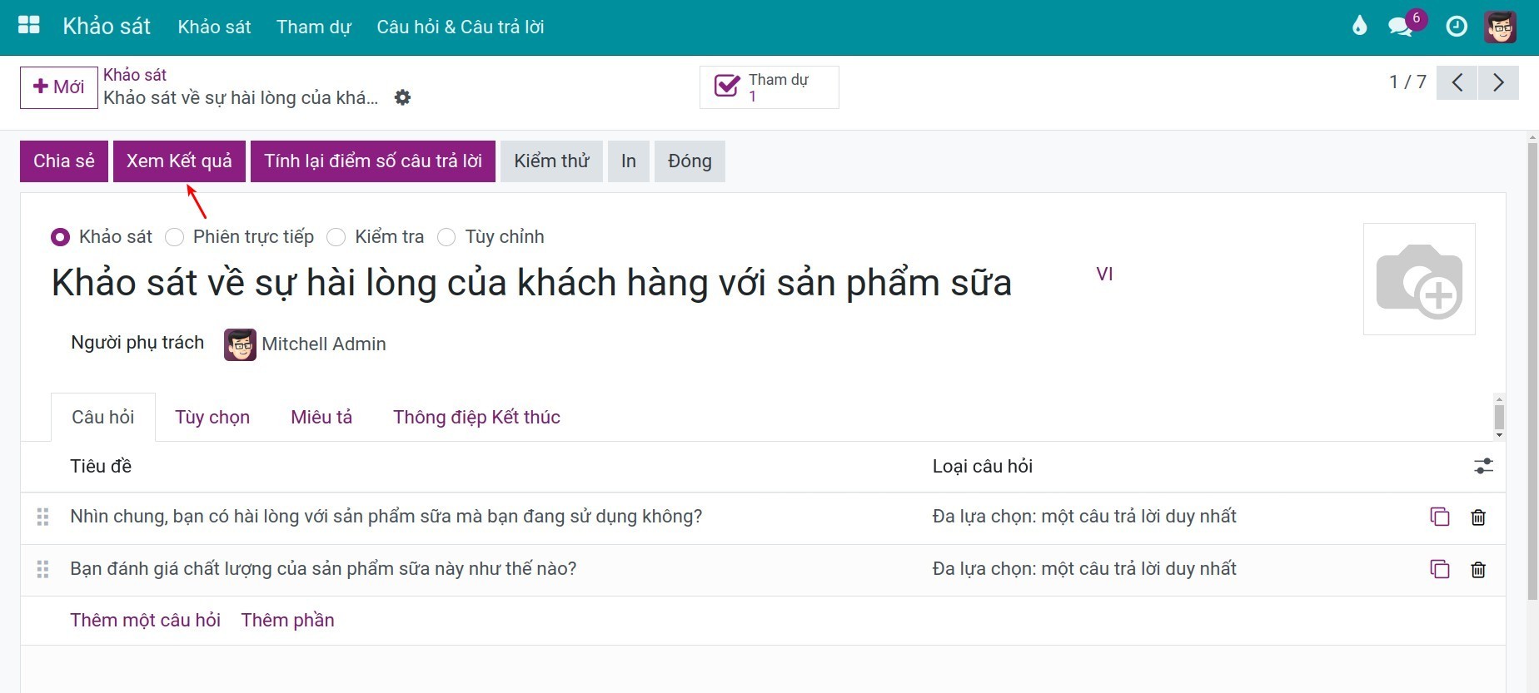Click the Chia sẻ button
Image resolution: width=1539 pixels, height=693 pixels.
(x=64, y=161)
